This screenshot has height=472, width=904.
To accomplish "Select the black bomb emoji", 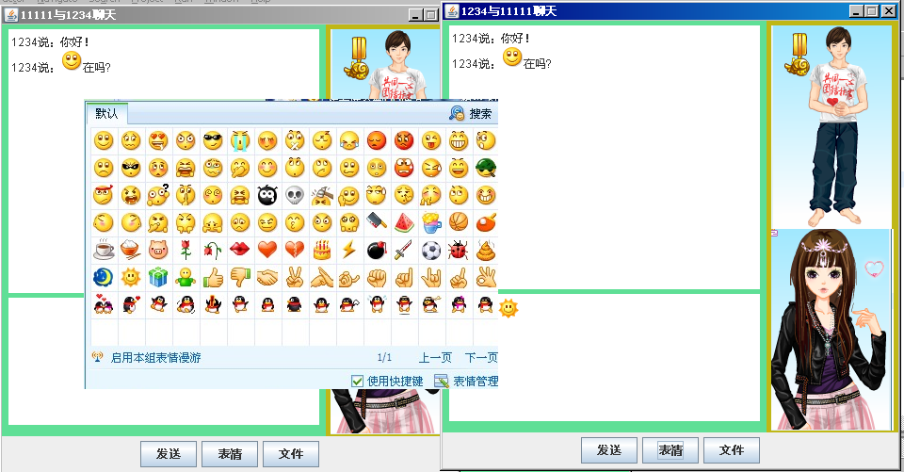I will tap(377, 250).
